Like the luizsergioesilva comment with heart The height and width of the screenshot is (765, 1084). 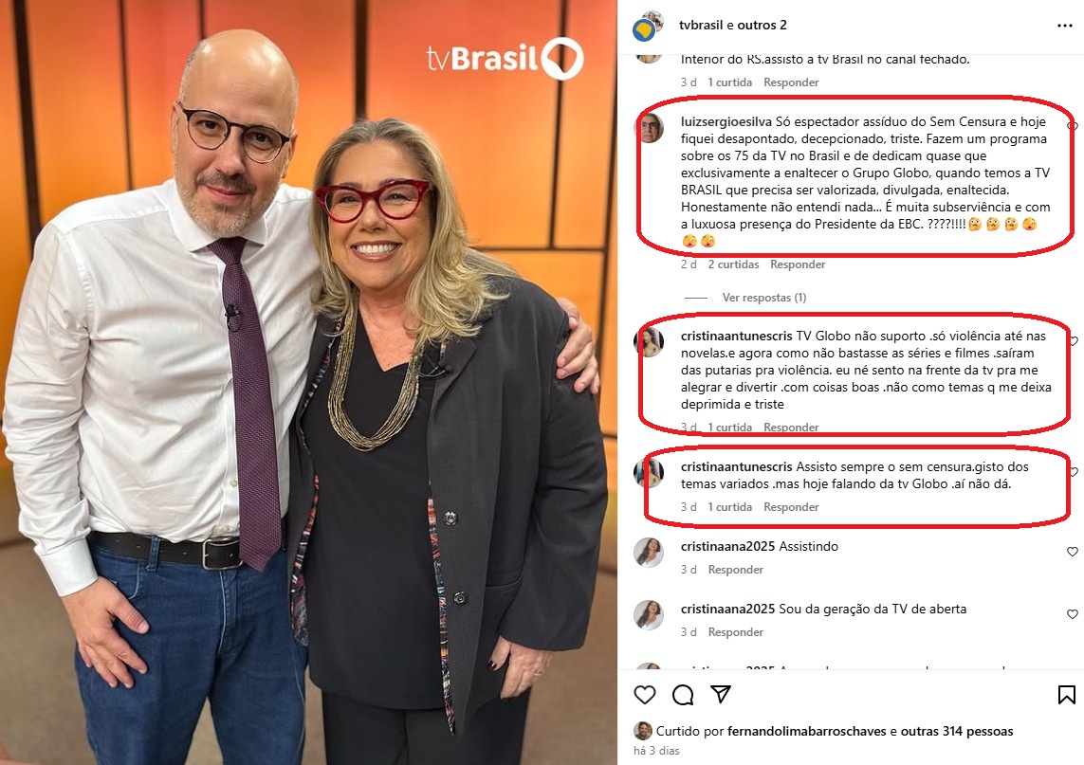1073,126
